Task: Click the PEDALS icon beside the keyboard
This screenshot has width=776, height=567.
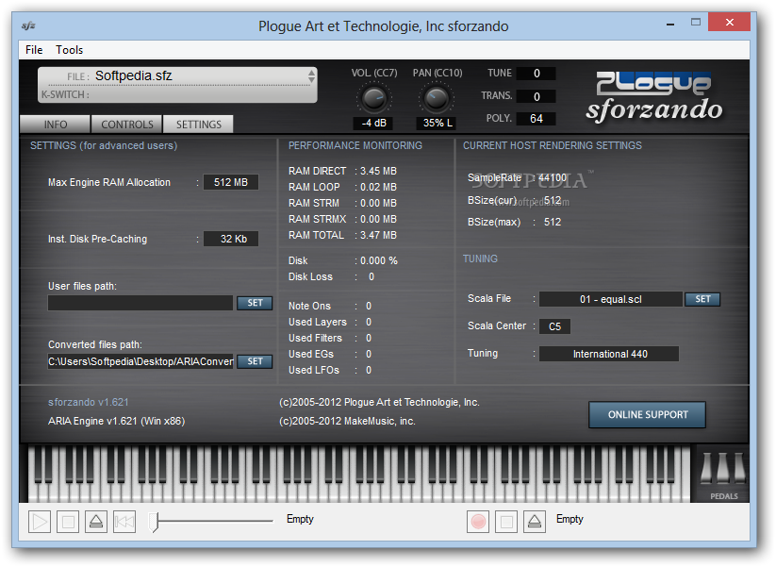Action: [723, 475]
